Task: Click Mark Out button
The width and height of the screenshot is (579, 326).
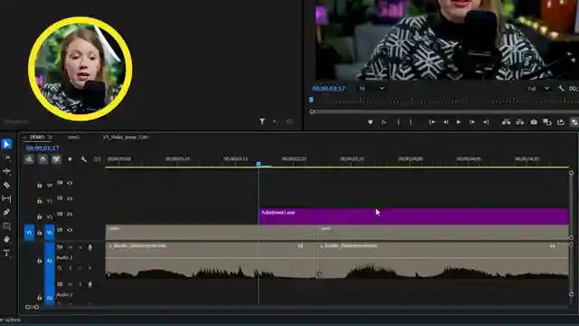Action: click(x=410, y=122)
